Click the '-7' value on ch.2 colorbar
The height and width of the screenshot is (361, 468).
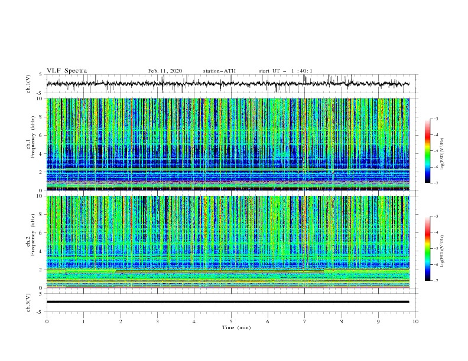pos(435,281)
